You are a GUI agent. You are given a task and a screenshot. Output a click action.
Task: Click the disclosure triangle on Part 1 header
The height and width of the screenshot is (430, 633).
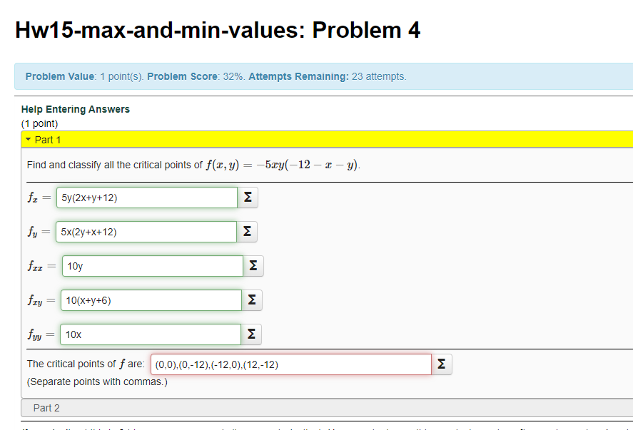click(29, 140)
